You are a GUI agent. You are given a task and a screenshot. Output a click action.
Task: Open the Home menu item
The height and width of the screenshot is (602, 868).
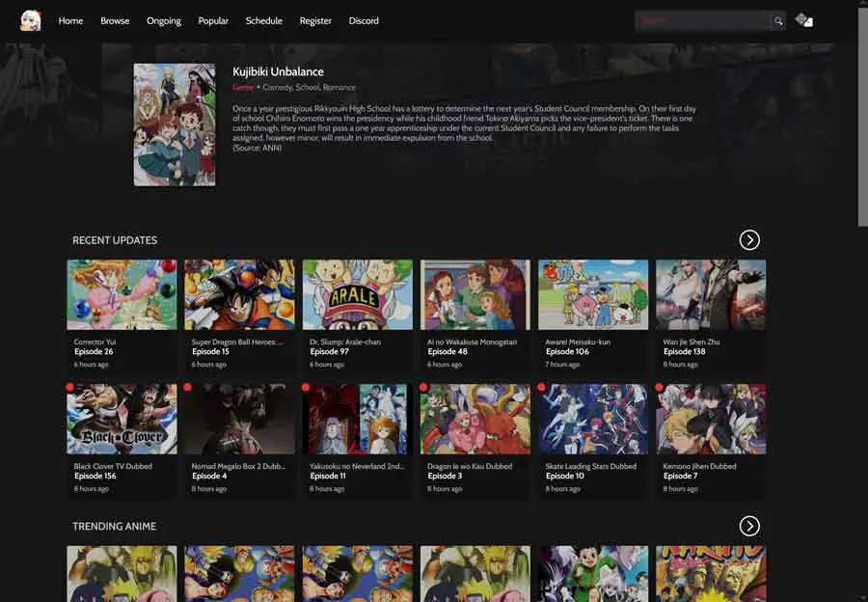(70, 20)
